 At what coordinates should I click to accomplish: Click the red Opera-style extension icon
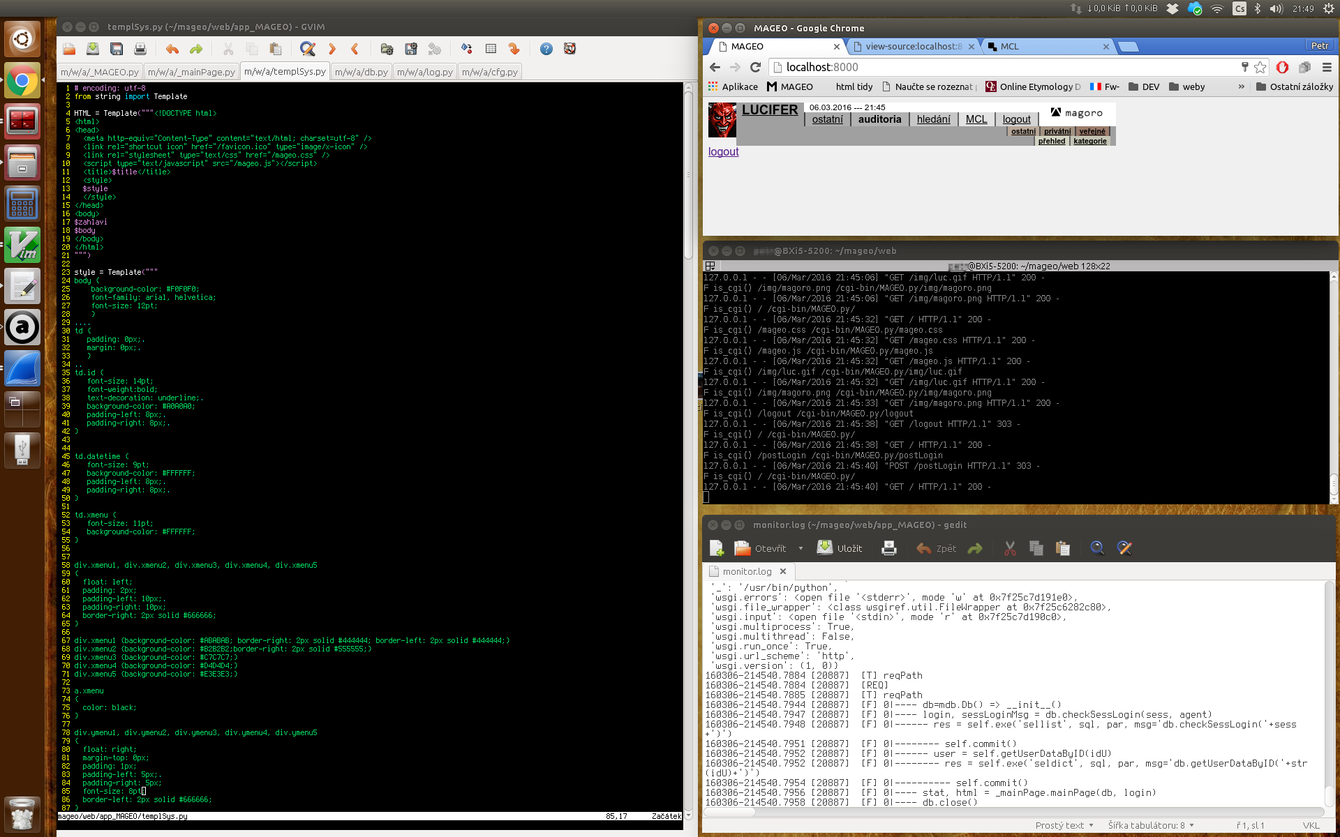(x=1282, y=67)
